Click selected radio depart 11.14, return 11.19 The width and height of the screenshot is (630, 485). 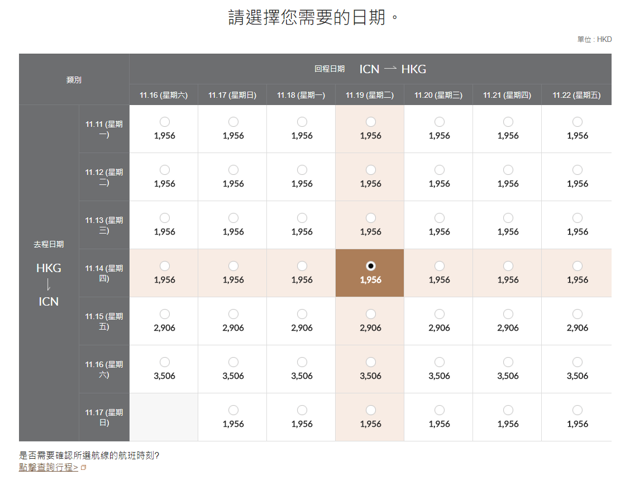click(x=371, y=266)
